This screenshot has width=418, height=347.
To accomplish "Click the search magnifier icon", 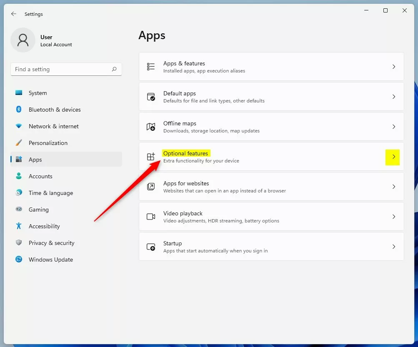I will pos(114,69).
